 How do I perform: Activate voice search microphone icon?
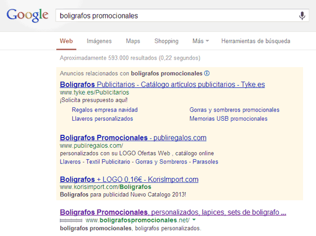[x=302, y=16]
